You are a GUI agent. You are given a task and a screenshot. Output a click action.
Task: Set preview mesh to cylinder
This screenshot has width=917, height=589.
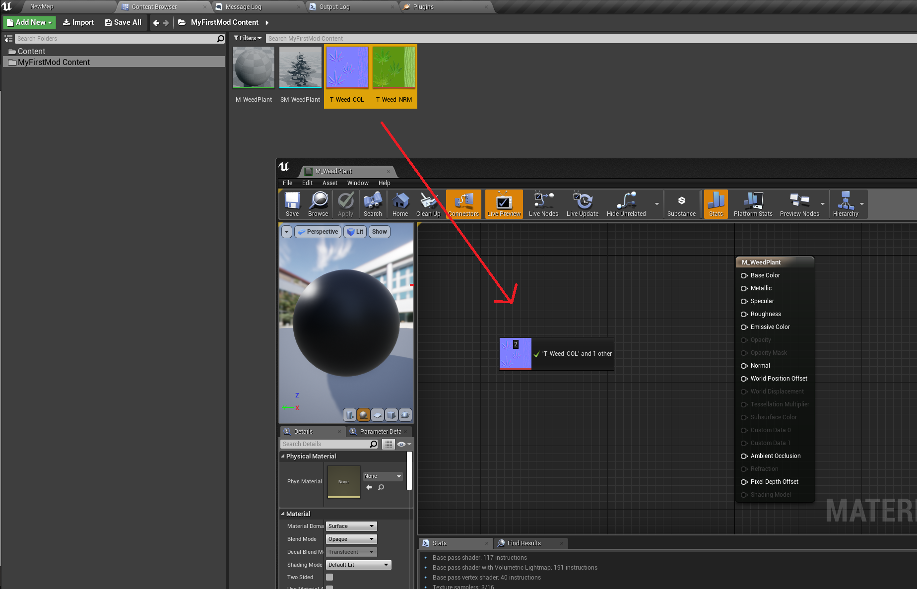(x=349, y=415)
